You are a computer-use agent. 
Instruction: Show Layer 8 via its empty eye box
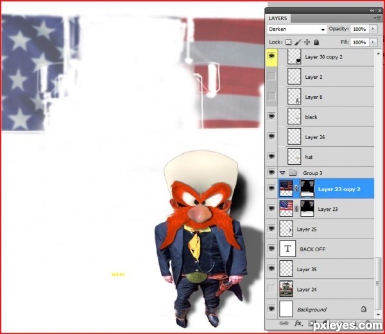pos(271,96)
